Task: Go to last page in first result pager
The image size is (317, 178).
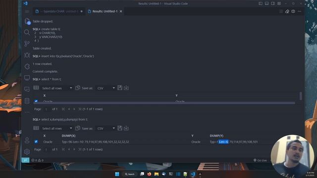Action: (80, 109)
